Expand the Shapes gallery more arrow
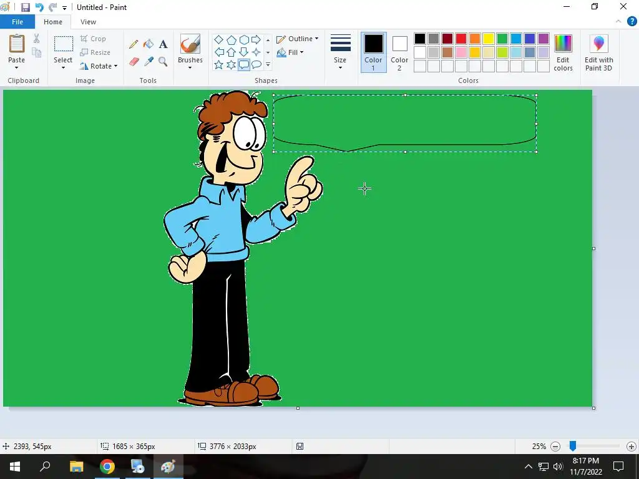This screenshot has width=639, height=479. pyautogui.click(x=268, y=65)
